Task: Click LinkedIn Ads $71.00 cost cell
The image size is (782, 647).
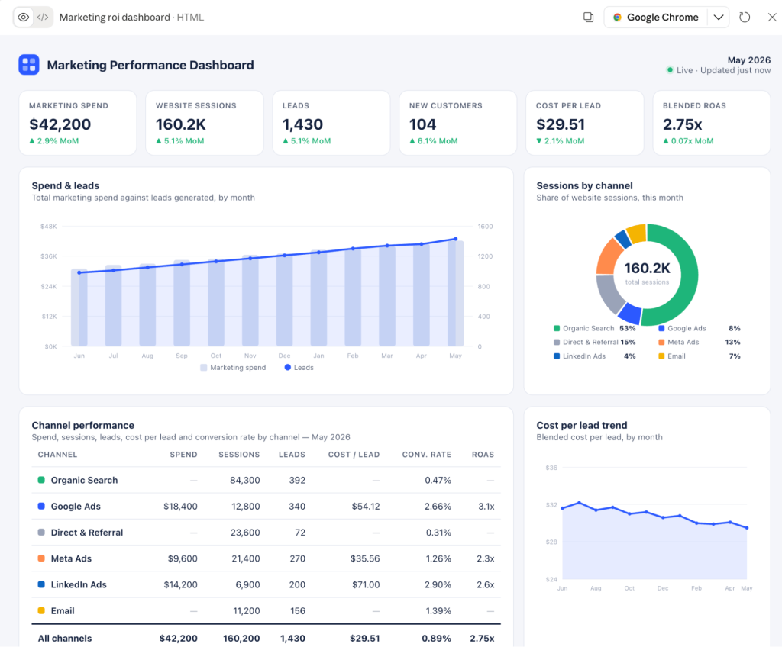Action: coord(366,584)
